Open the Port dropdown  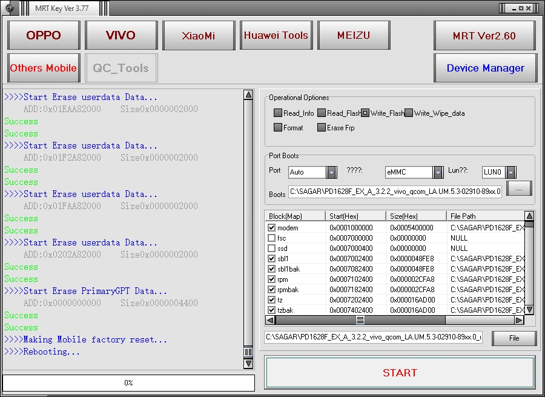coord(332,172)
